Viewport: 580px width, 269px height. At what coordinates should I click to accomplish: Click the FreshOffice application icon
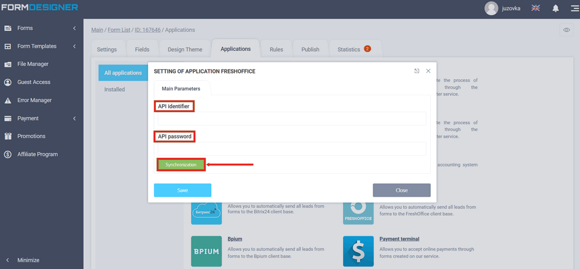coord(358,214)
